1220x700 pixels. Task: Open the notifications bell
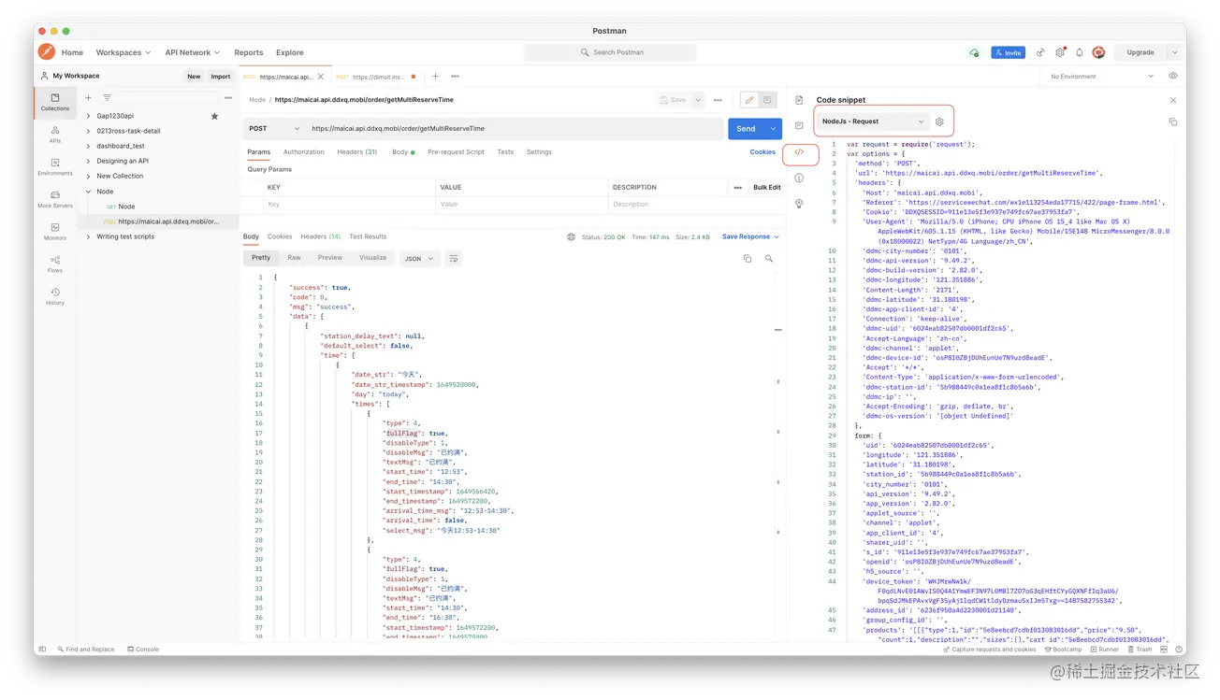pos(1079,53)
